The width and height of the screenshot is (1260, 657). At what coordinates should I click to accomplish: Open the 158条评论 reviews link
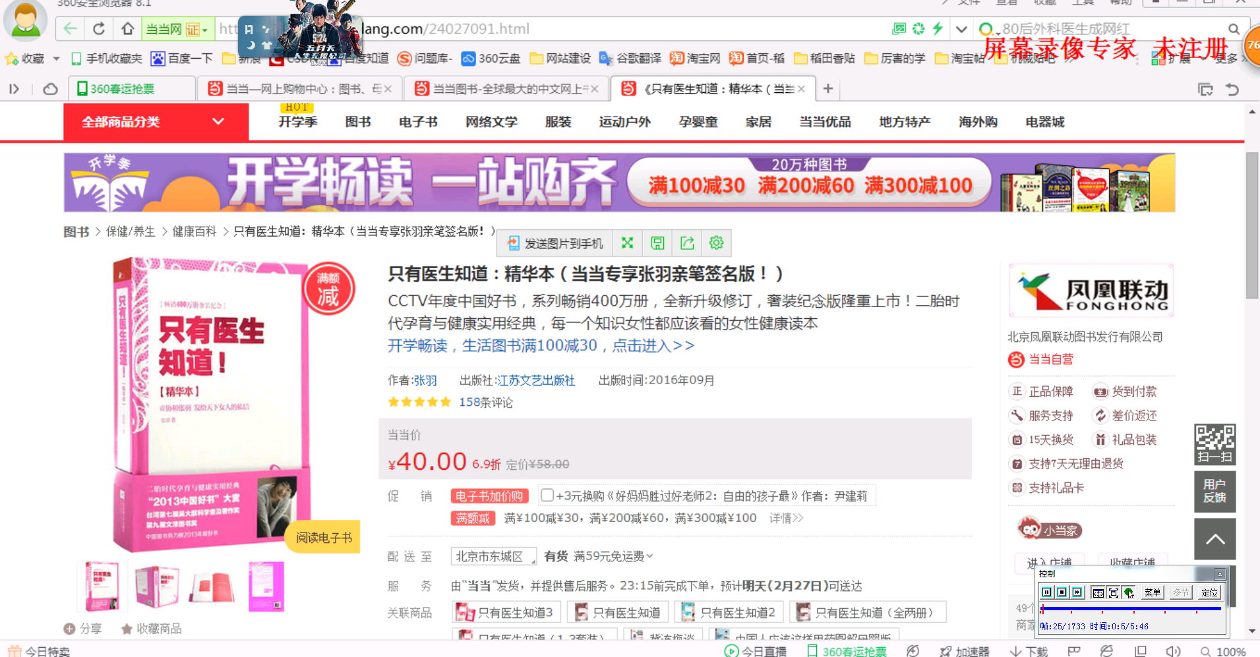pos(486,402)
